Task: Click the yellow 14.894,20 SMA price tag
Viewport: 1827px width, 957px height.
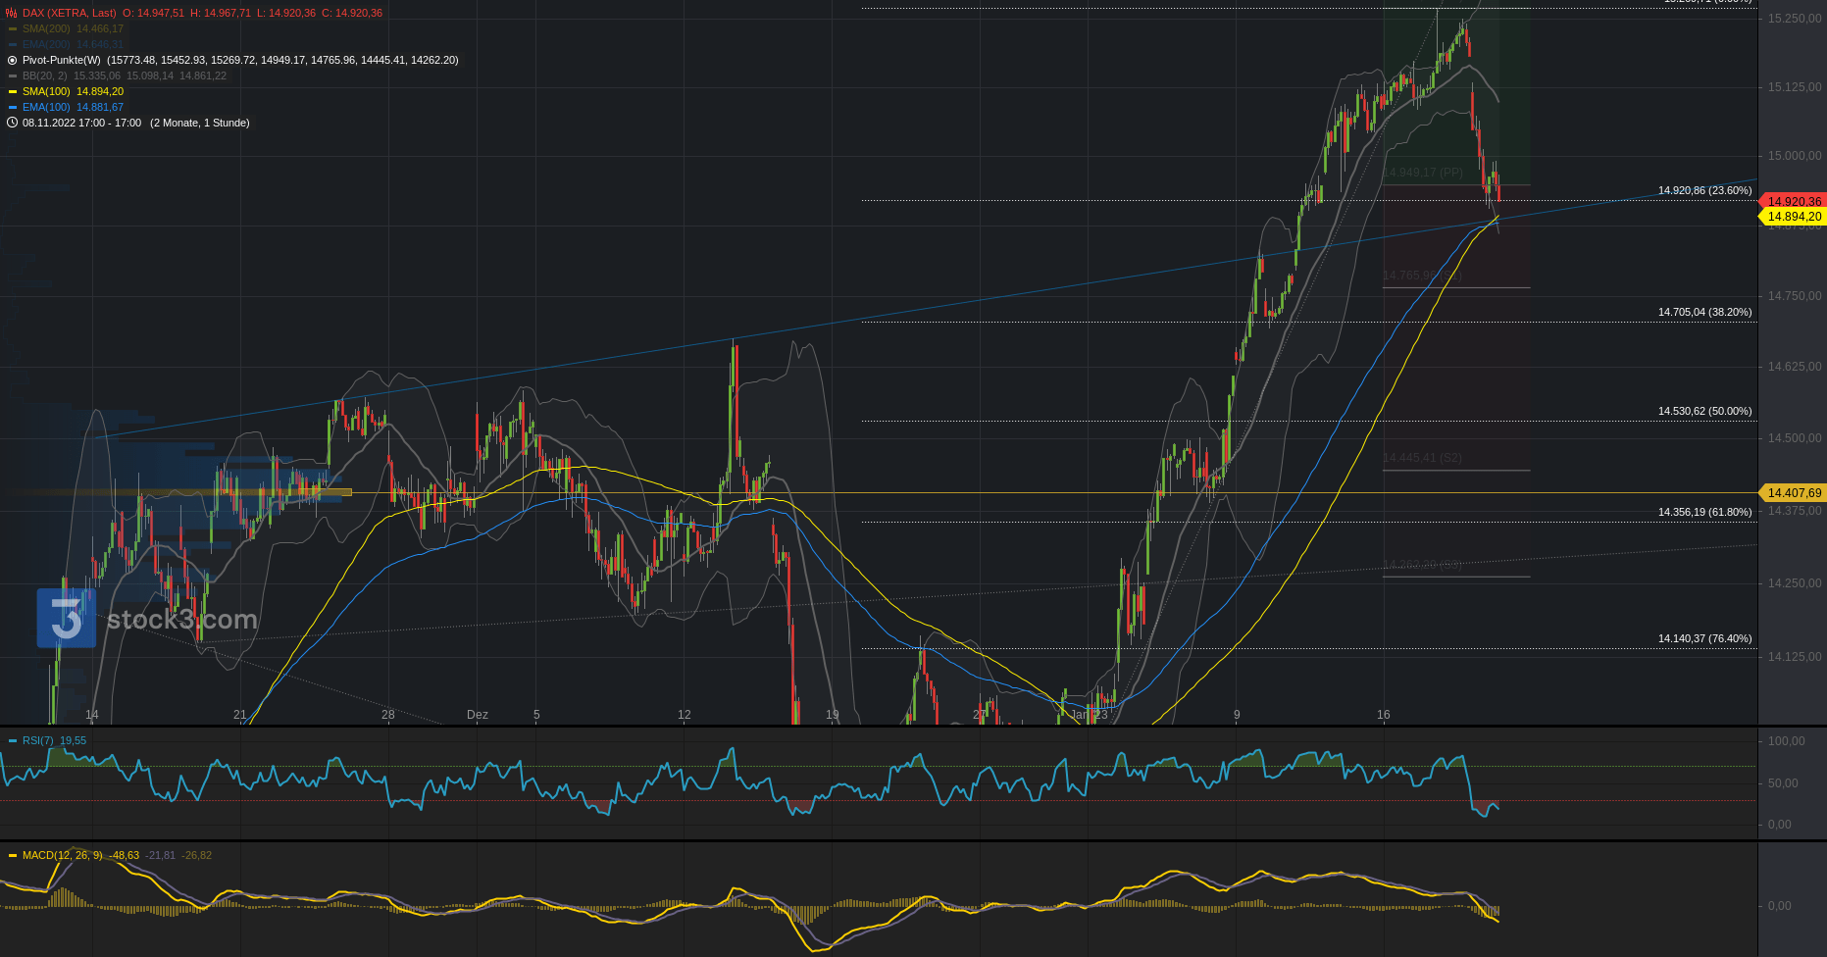Action: (1793, 217)
